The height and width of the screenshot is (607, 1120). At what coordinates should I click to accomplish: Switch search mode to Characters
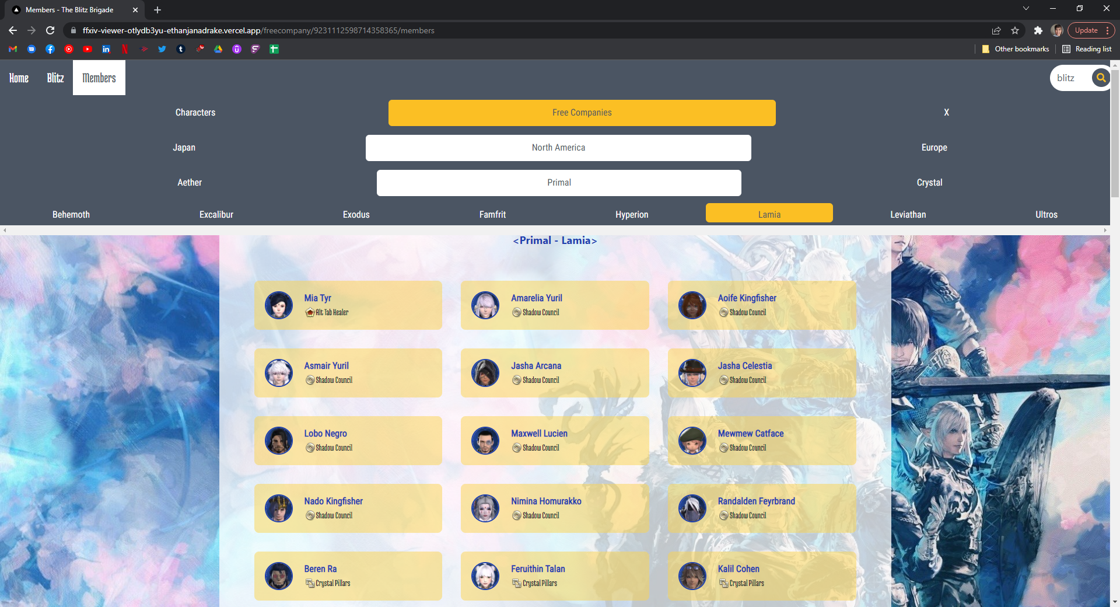pyautogui.click(x=195, y=113)
